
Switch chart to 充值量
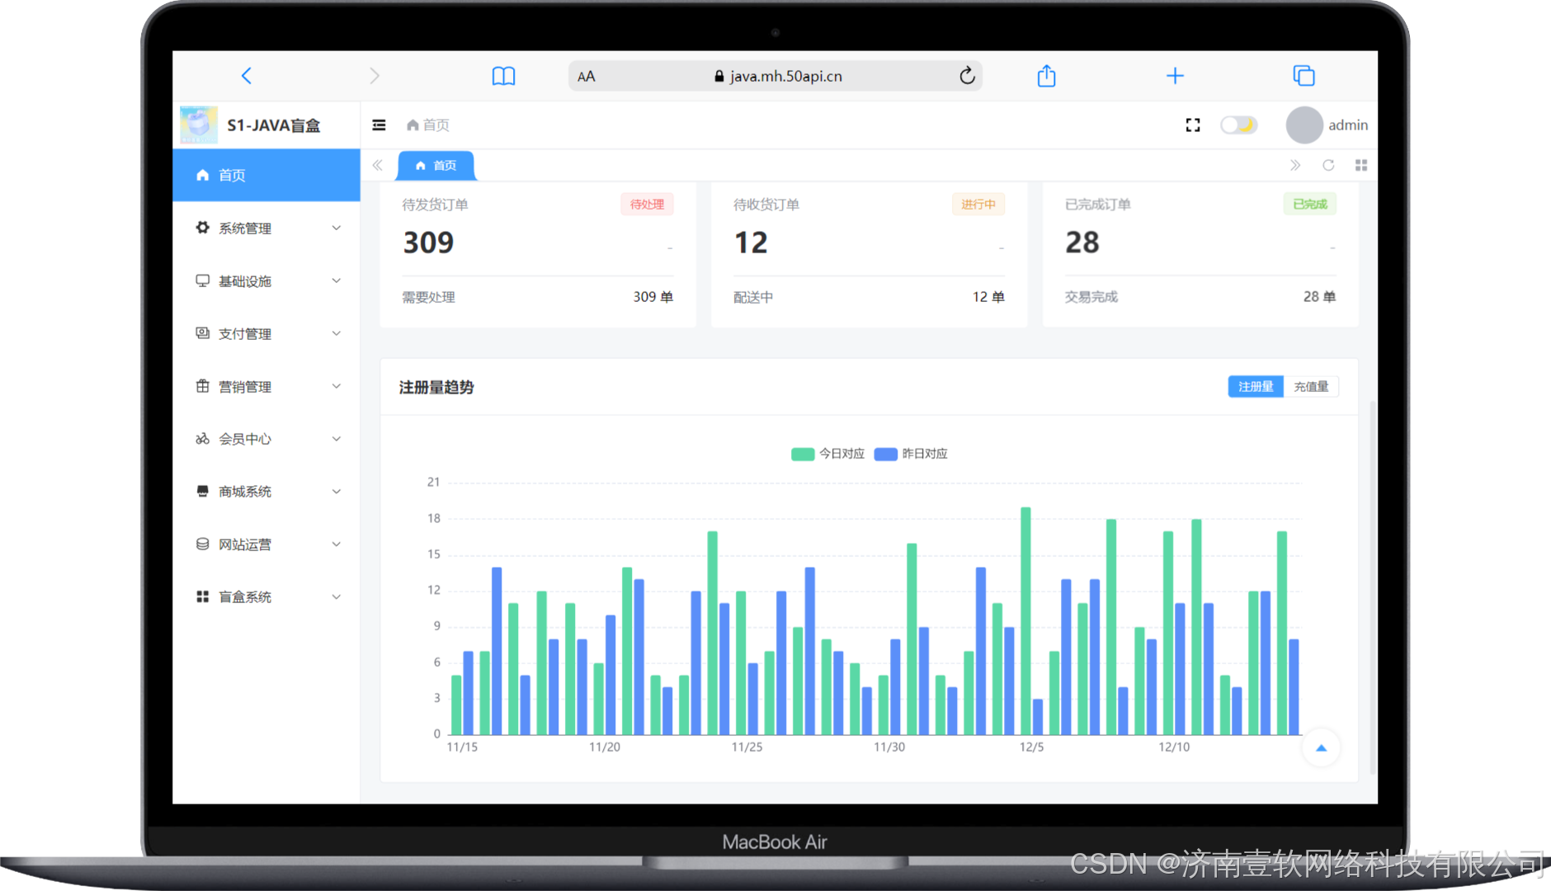coord(1311,386)
